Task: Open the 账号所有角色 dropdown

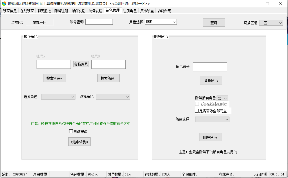Action: [x=222, y=98]
